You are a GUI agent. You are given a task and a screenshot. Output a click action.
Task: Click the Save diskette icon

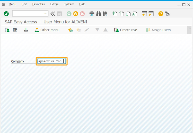pyautogui.click(x=59, y=14)
